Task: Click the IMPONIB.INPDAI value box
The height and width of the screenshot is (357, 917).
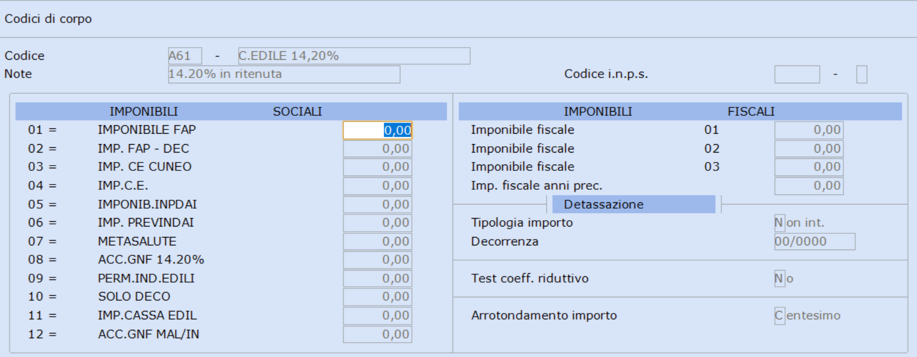Action: point(377,204)
